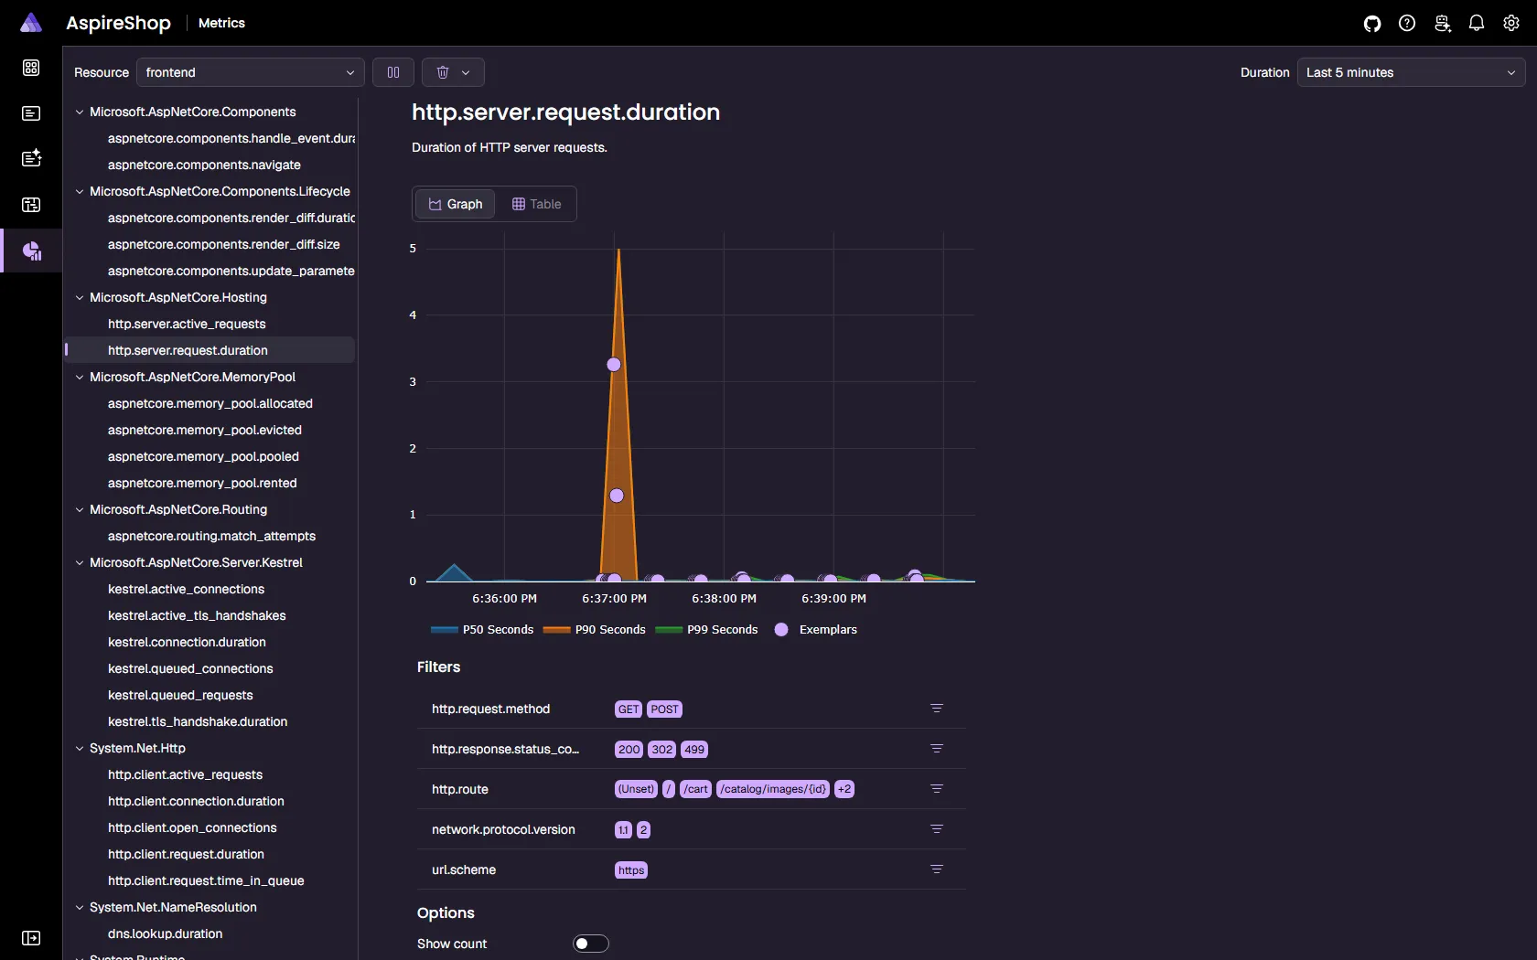The image size is (1537, 960).
Task: Collapse Microsoft.AspNetCore.Server.Kestrel group
Action: coord(80,562)
